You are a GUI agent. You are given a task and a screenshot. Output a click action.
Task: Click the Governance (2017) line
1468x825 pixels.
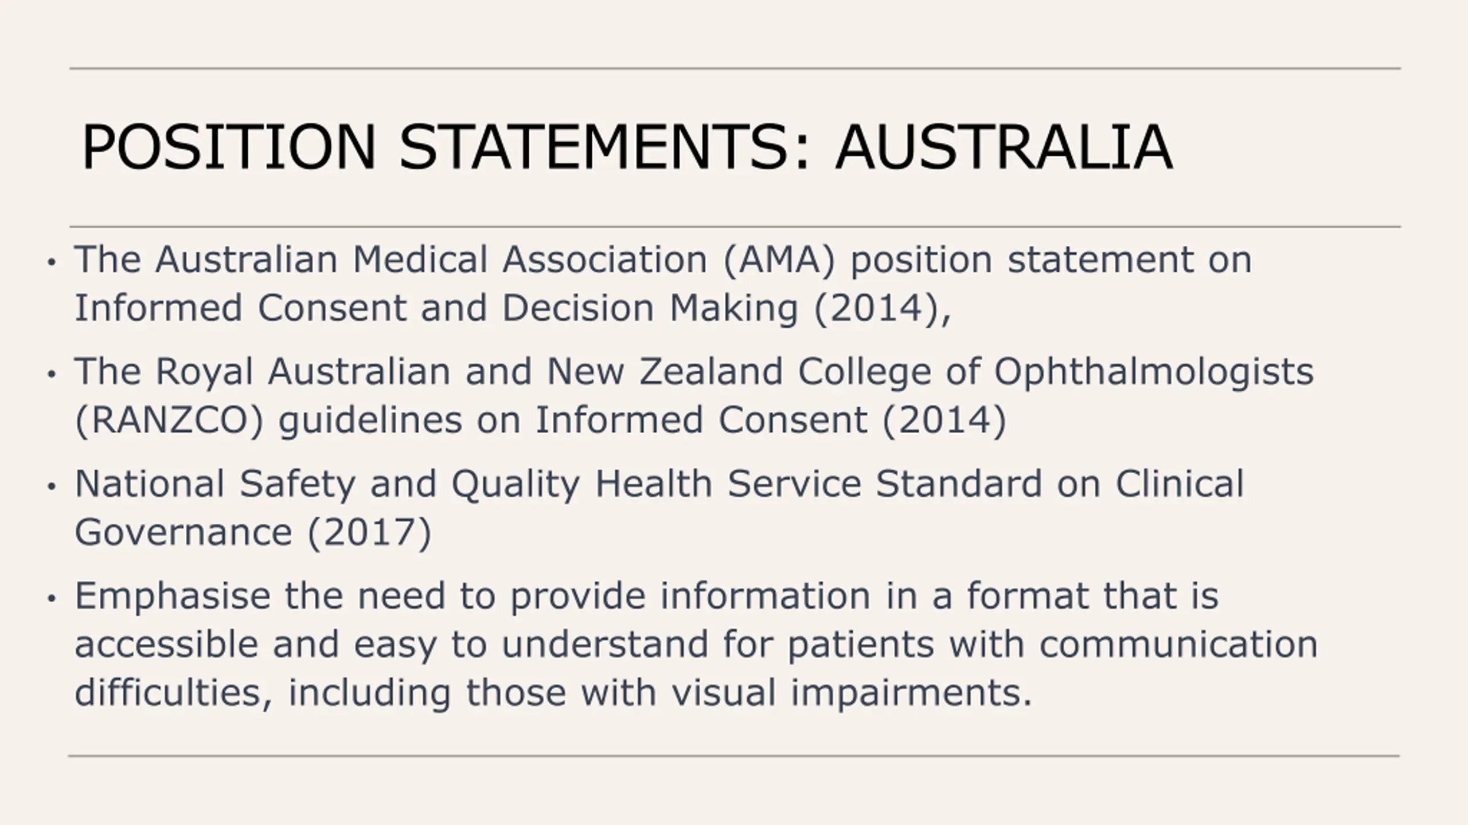click(253, 533)
